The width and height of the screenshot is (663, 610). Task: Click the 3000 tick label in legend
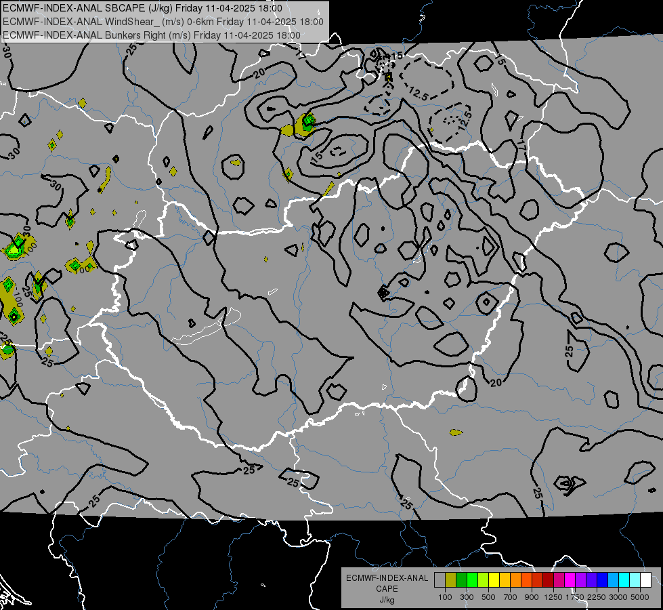[x=618, y=597]
